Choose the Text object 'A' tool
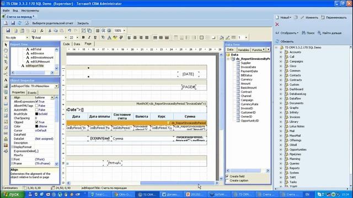 point(6,80)
